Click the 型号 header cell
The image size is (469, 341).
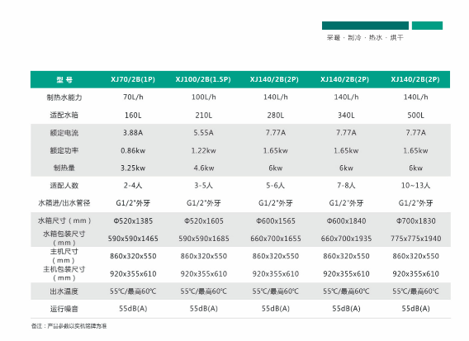pos(64,80)
